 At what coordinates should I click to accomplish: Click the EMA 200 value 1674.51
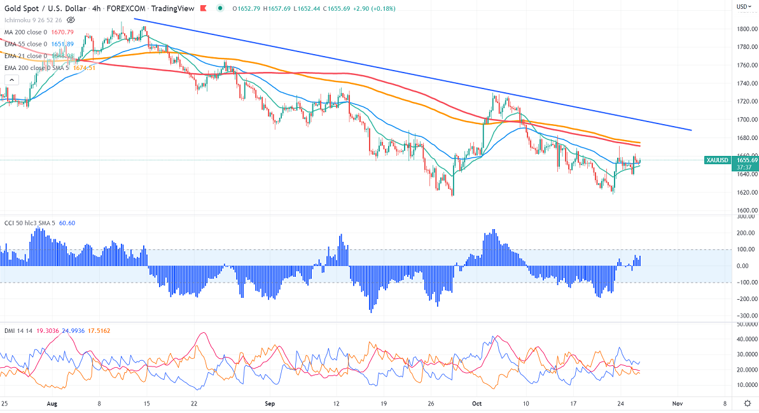[84, 68]
